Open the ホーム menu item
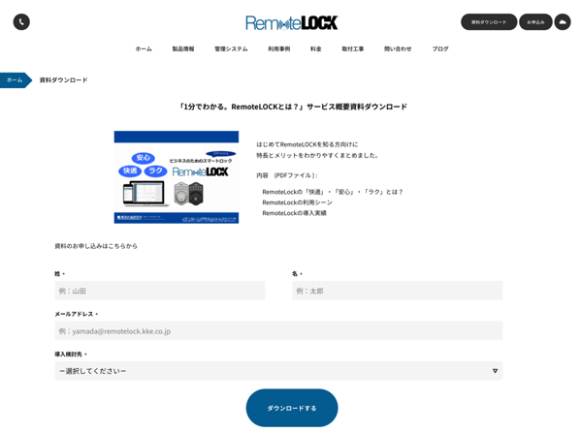Image resolution: width=582 pixels, height=433 pixels. (x=144, y=48)
